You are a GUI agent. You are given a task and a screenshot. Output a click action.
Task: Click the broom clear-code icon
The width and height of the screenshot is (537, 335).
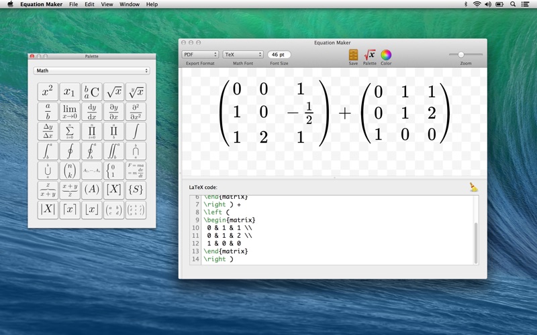coord(474,188)
